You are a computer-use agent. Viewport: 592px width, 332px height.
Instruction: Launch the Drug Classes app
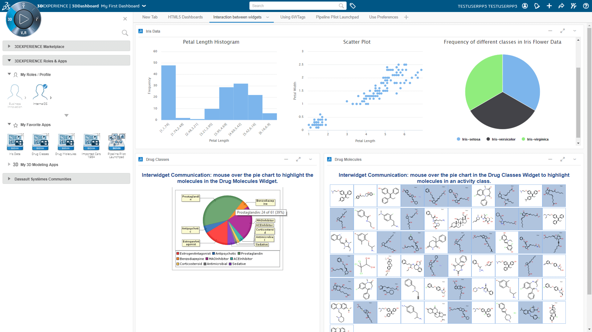40,144
